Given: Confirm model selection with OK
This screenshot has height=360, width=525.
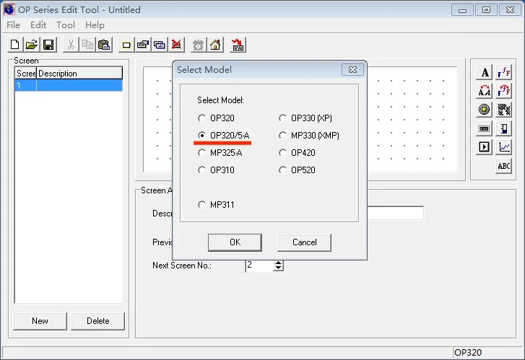Looking at the screenshot, I should coord(235,242).
